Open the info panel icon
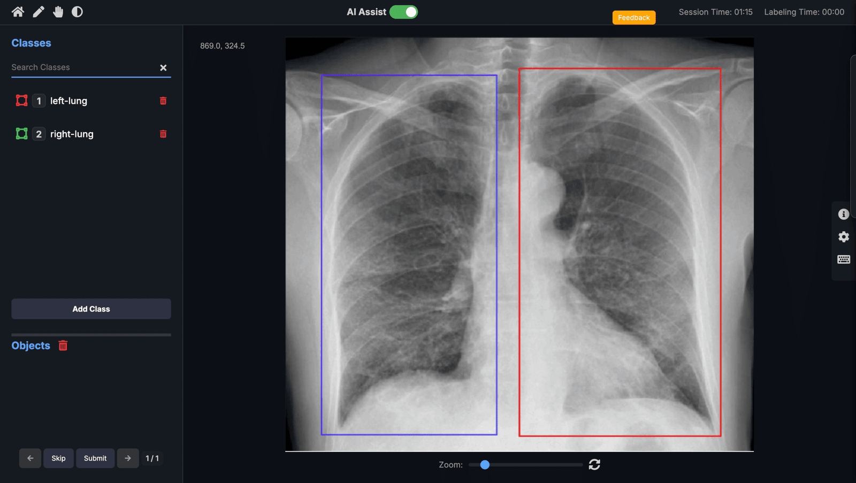The image size is (856, 483). tap(843, 214)
